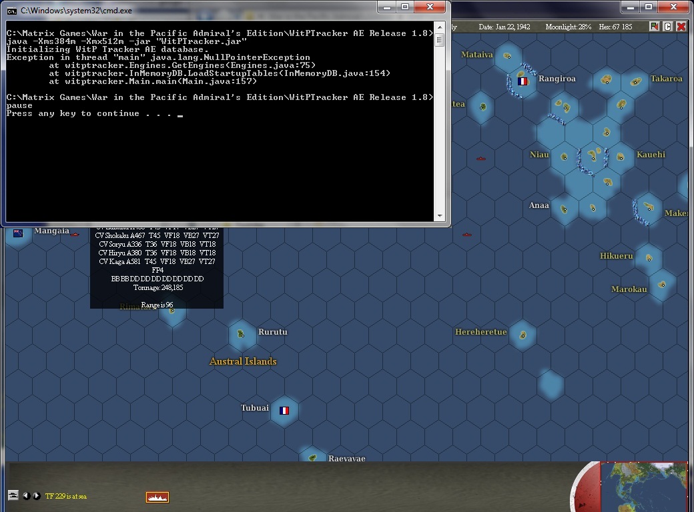Image resolution: width=694 pixels, height=512 pixels.
Task: Click the 'BB BB DD DD' escort line
Action: point(157,279)
